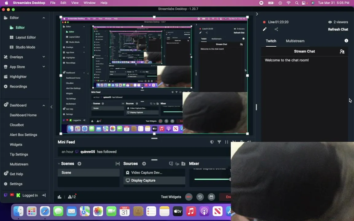Image resolution: width=354 pixels, height=221 pixels.
Task: Click the Twitch platform icon near Logged In
Action: (6, 195)
